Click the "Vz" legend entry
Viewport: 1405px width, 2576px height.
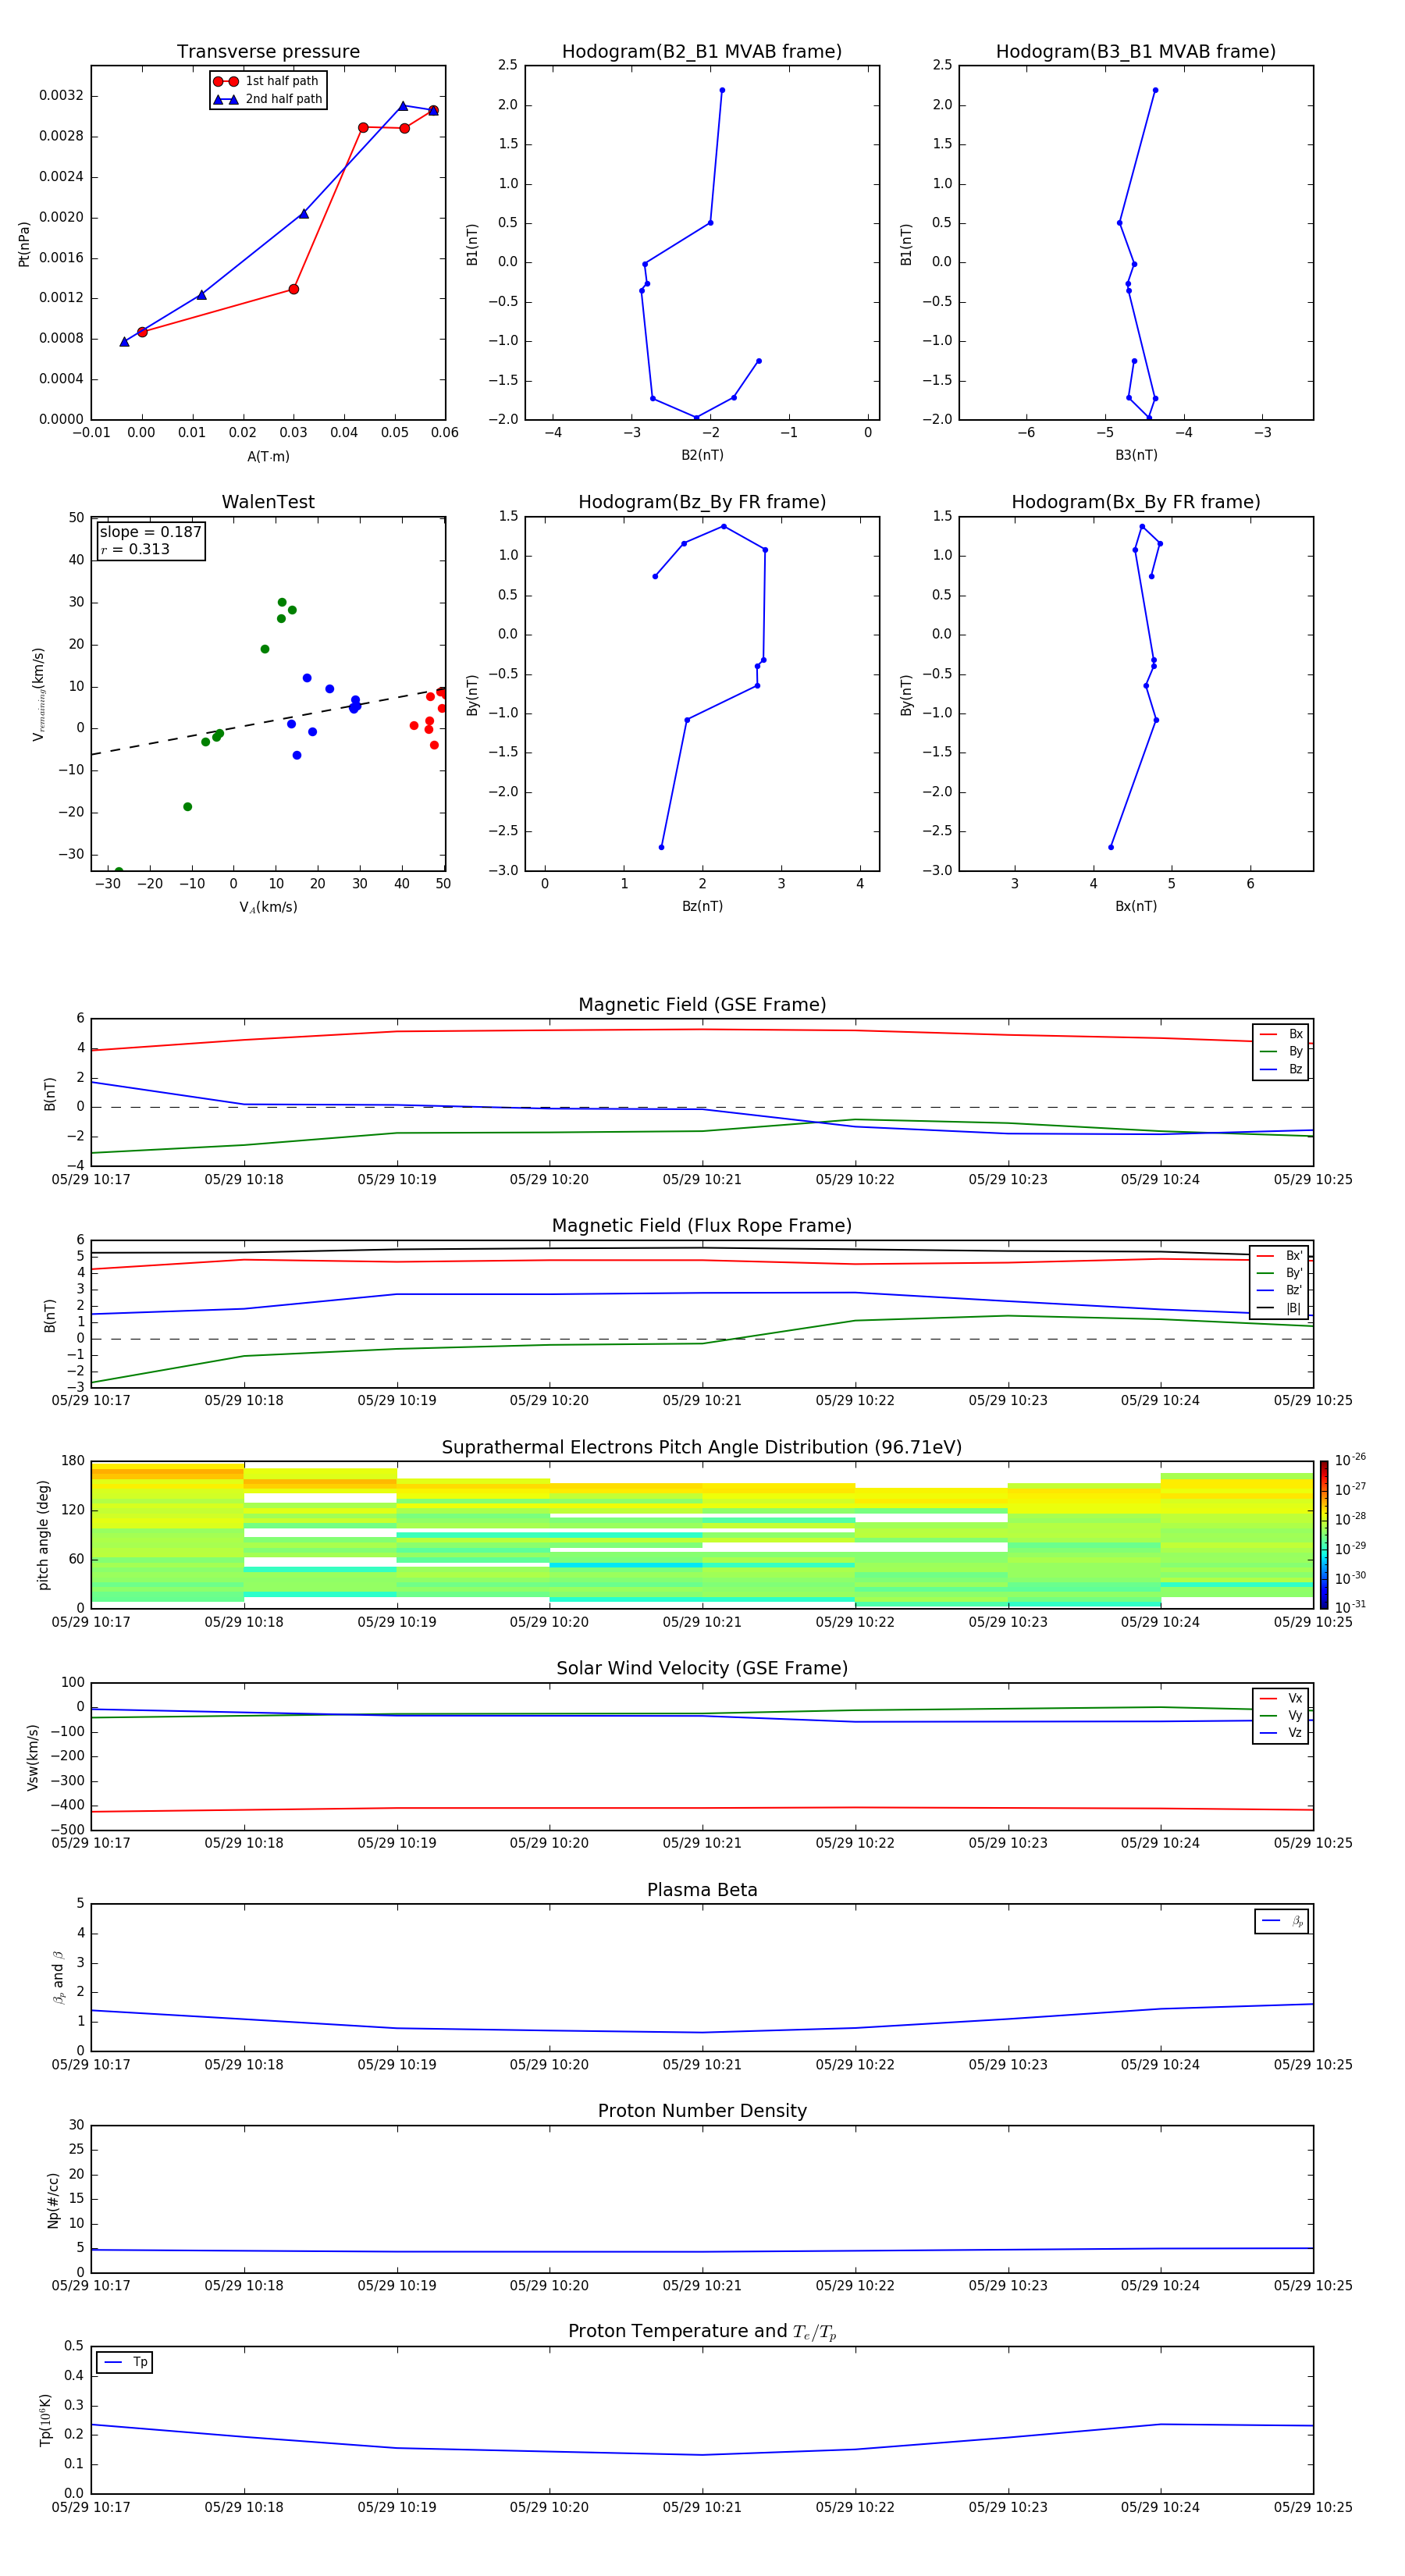pyautogui.click(x=1281, y=1733)
